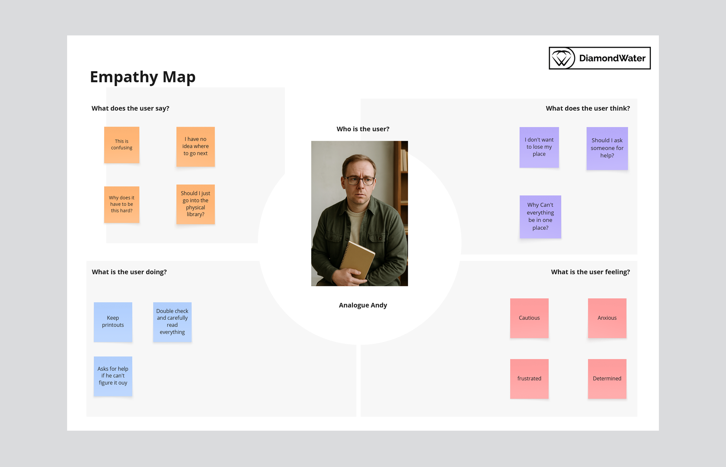This screenshot has width=726, height=467.
Task: Click the 'I have no idea where' note
Action: coord(195,147)
